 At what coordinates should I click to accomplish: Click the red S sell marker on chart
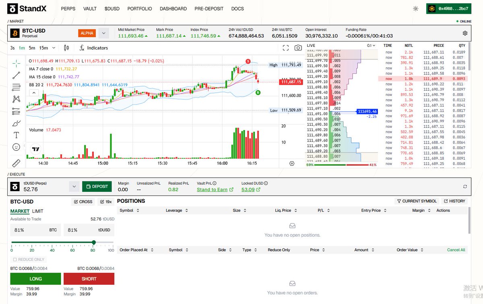click(x=248, y=61)
